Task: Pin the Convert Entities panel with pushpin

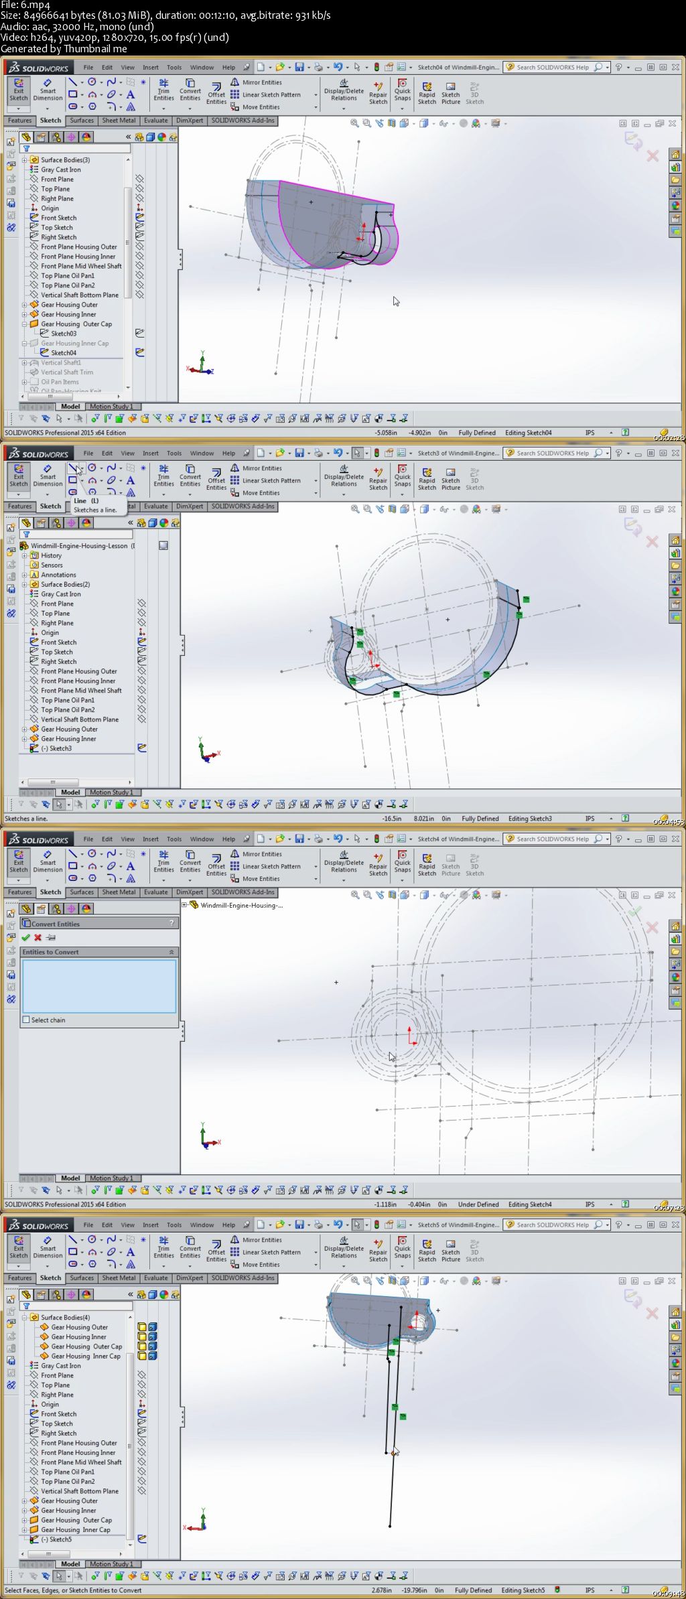Action: pos(50,937)
